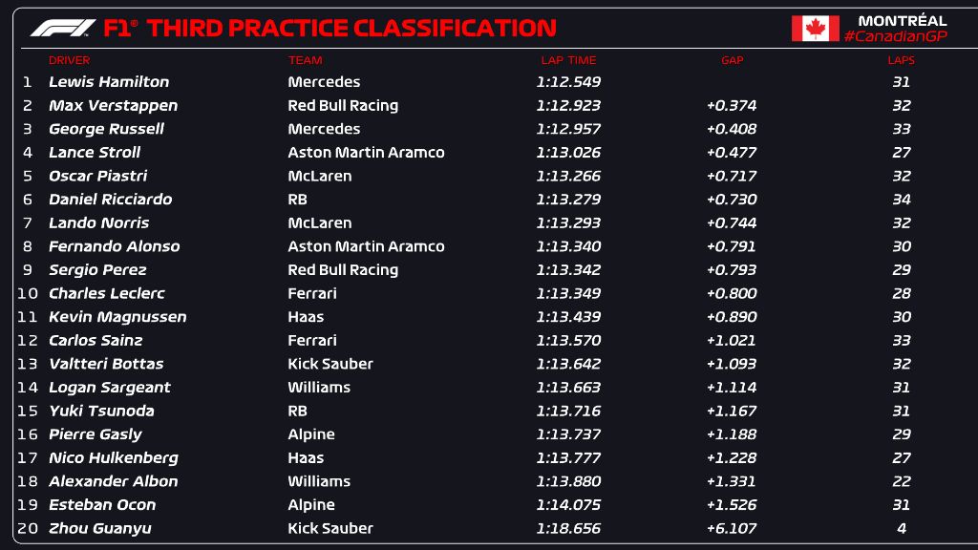This screenshot has width=978, height=550.
Task: Click the Williams team next to Logan Sargeant
Action: pos(319,388)
